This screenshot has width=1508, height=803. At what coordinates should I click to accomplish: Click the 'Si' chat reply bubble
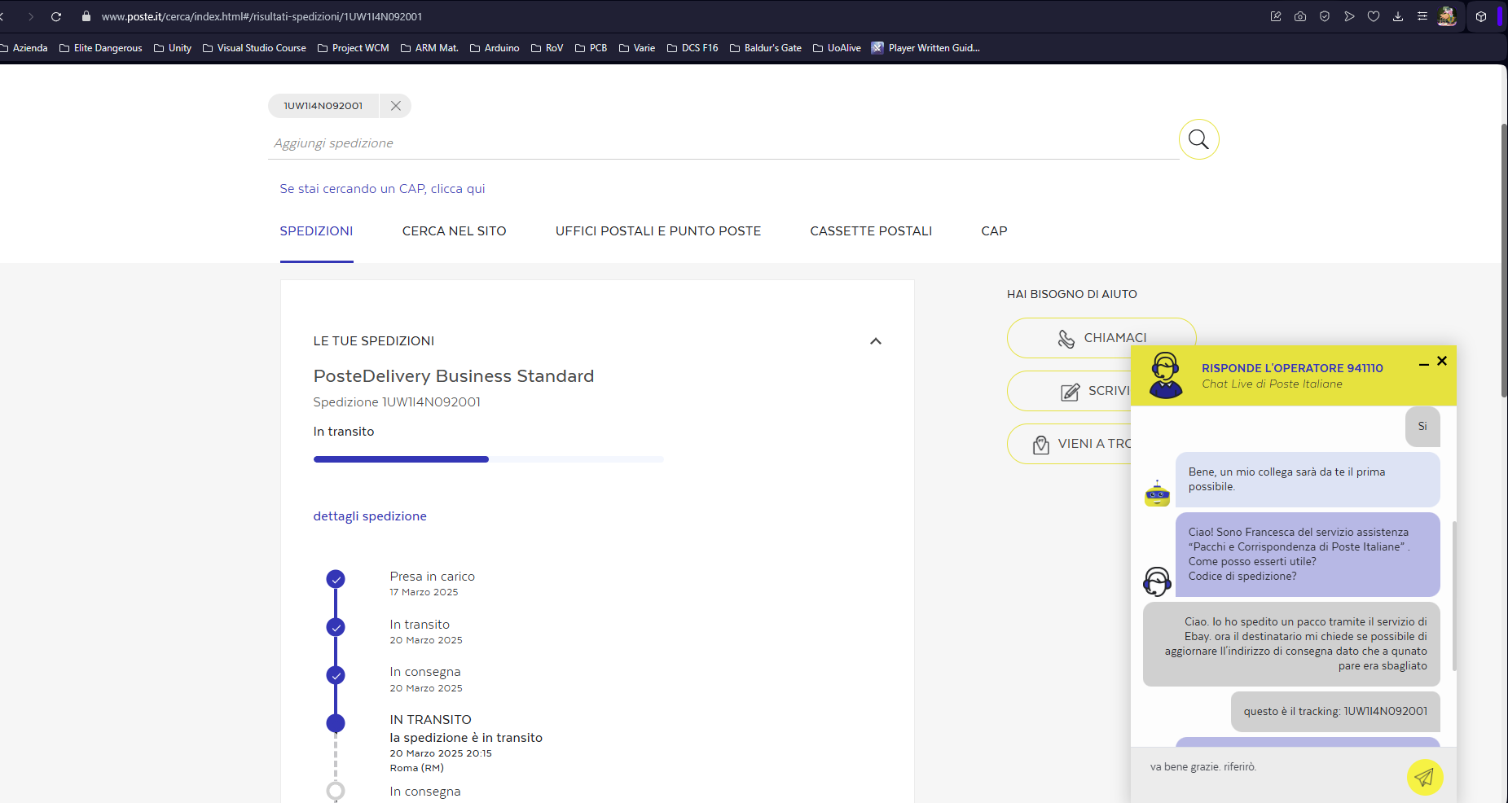[1422, 427]
